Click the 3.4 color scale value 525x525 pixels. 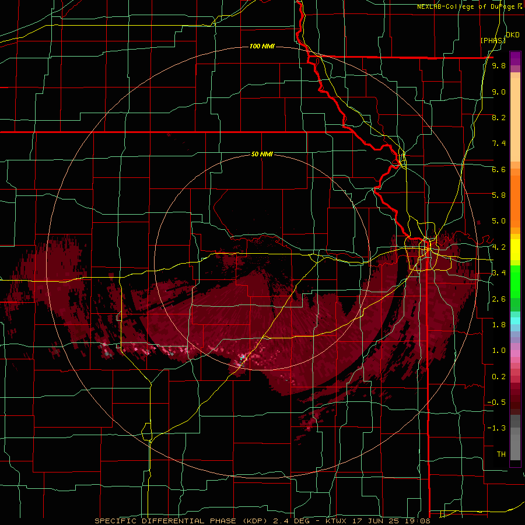(499, 273)
